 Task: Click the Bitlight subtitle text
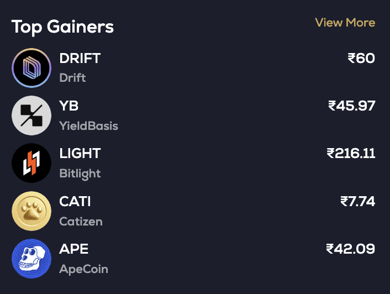(x=80, y=174)
